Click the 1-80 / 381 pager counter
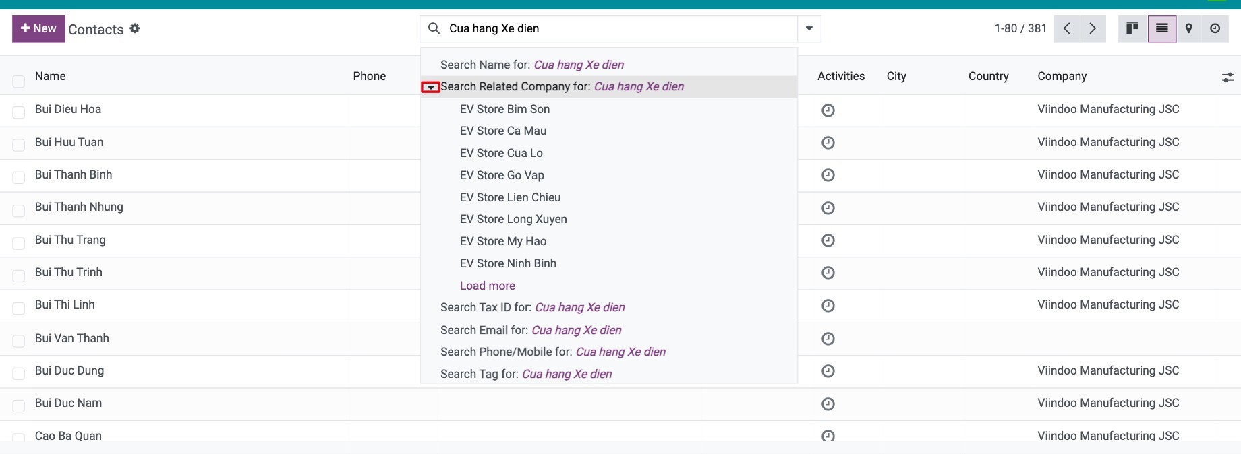 point(1020,28)
